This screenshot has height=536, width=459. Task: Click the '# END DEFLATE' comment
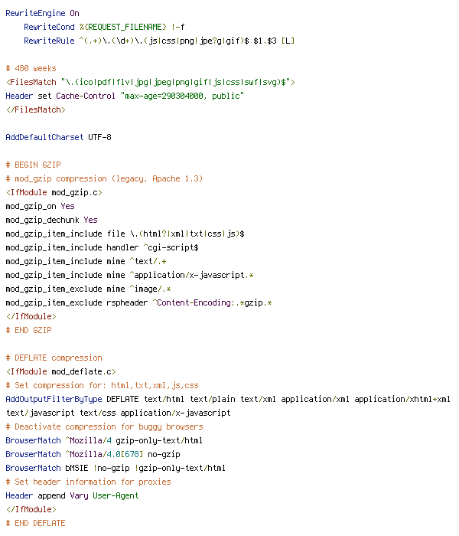point(35,523)
